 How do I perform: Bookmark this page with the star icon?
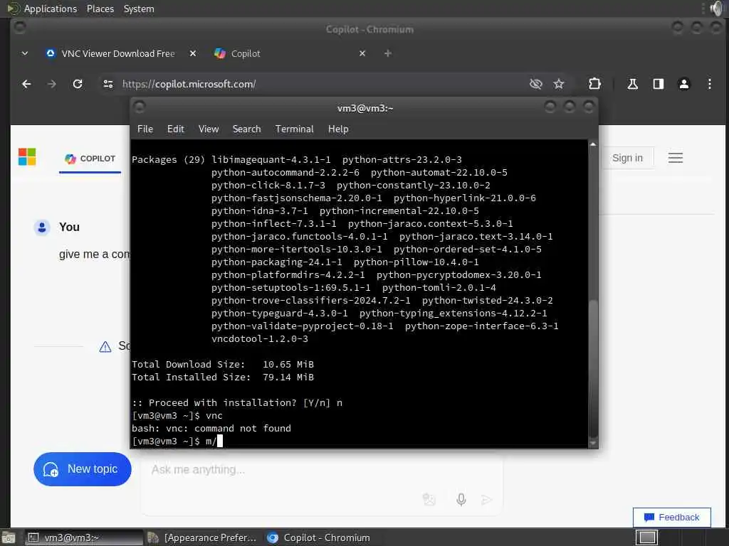click(559, 84)
